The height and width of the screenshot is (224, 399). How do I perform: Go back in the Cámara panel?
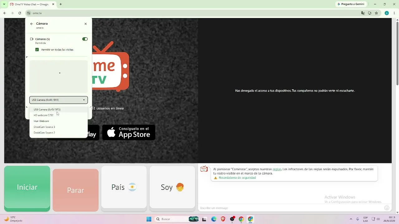(x=31, y=24)
